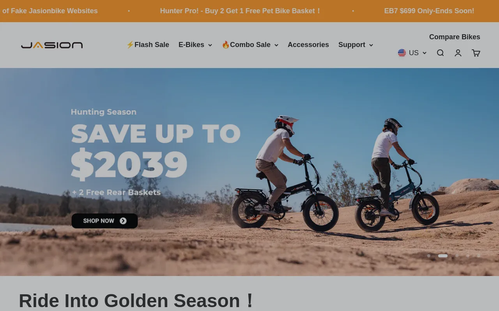Click the fire emoji beside Combo Sale
Viewport: 499px width, 311px height.
[226, 45]
